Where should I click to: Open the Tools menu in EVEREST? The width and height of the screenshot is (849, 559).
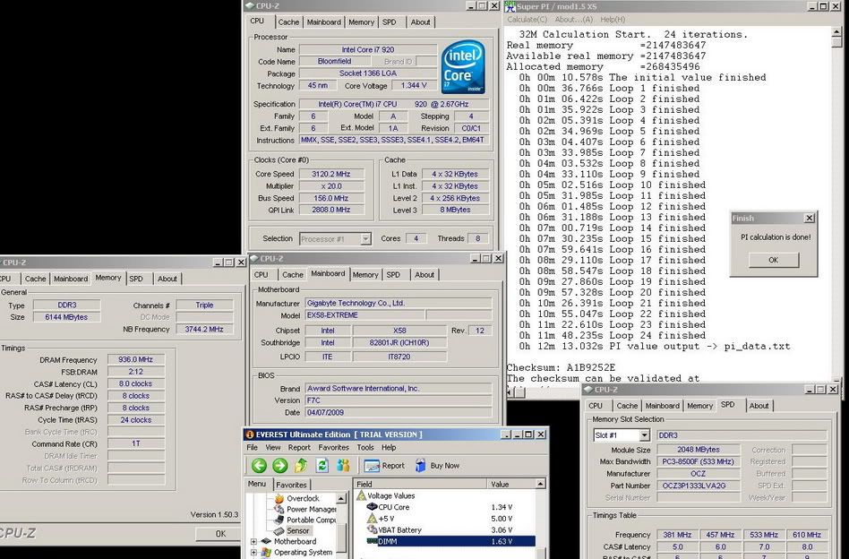point(365,447)
